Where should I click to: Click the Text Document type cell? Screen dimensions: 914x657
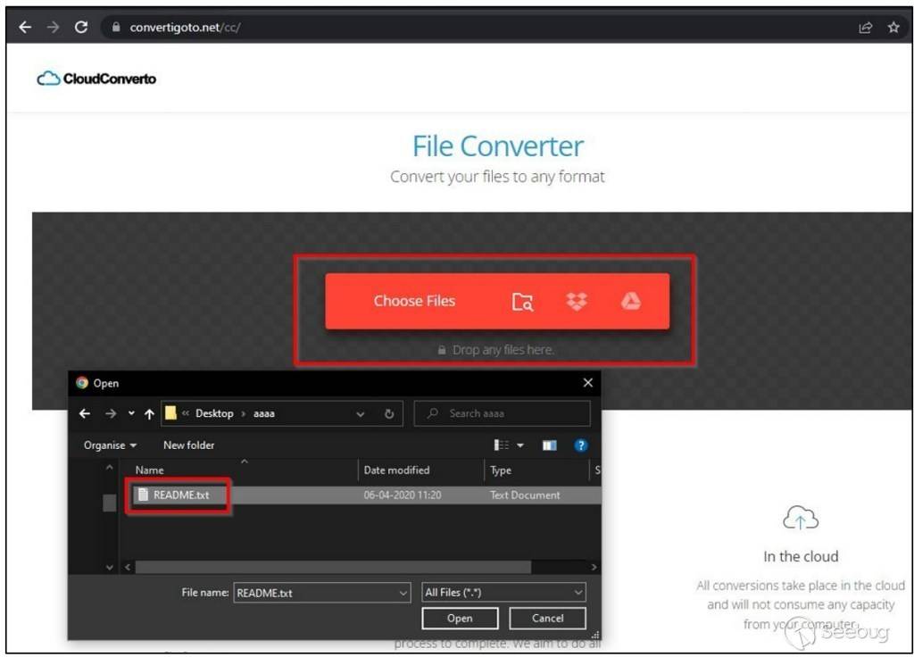pyautogui.click(x=525, y=495)
